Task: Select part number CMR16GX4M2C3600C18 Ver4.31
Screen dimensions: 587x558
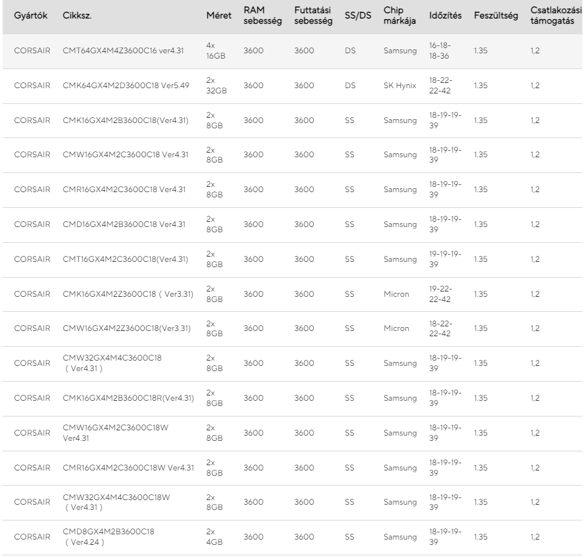Action: tap(124, 190)
